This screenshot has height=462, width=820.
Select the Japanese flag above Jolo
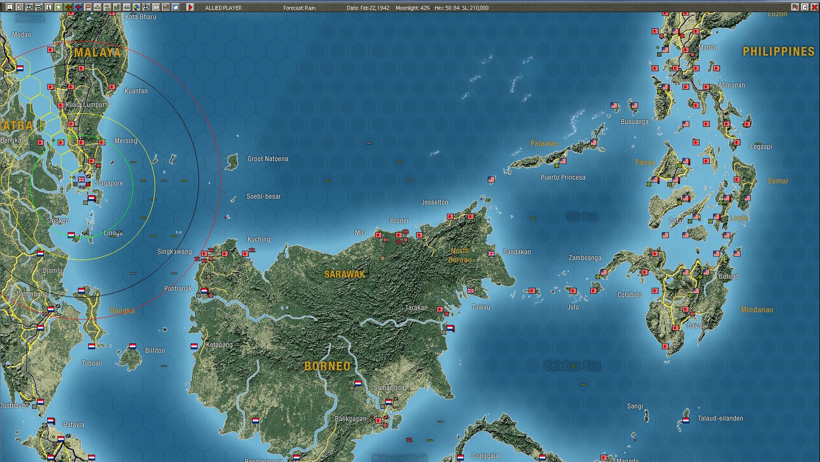573,291
